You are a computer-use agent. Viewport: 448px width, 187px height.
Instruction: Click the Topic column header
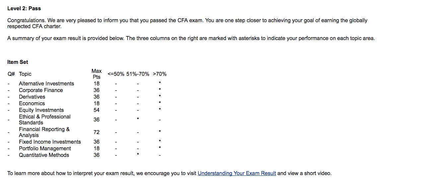(x=25, y=74)
